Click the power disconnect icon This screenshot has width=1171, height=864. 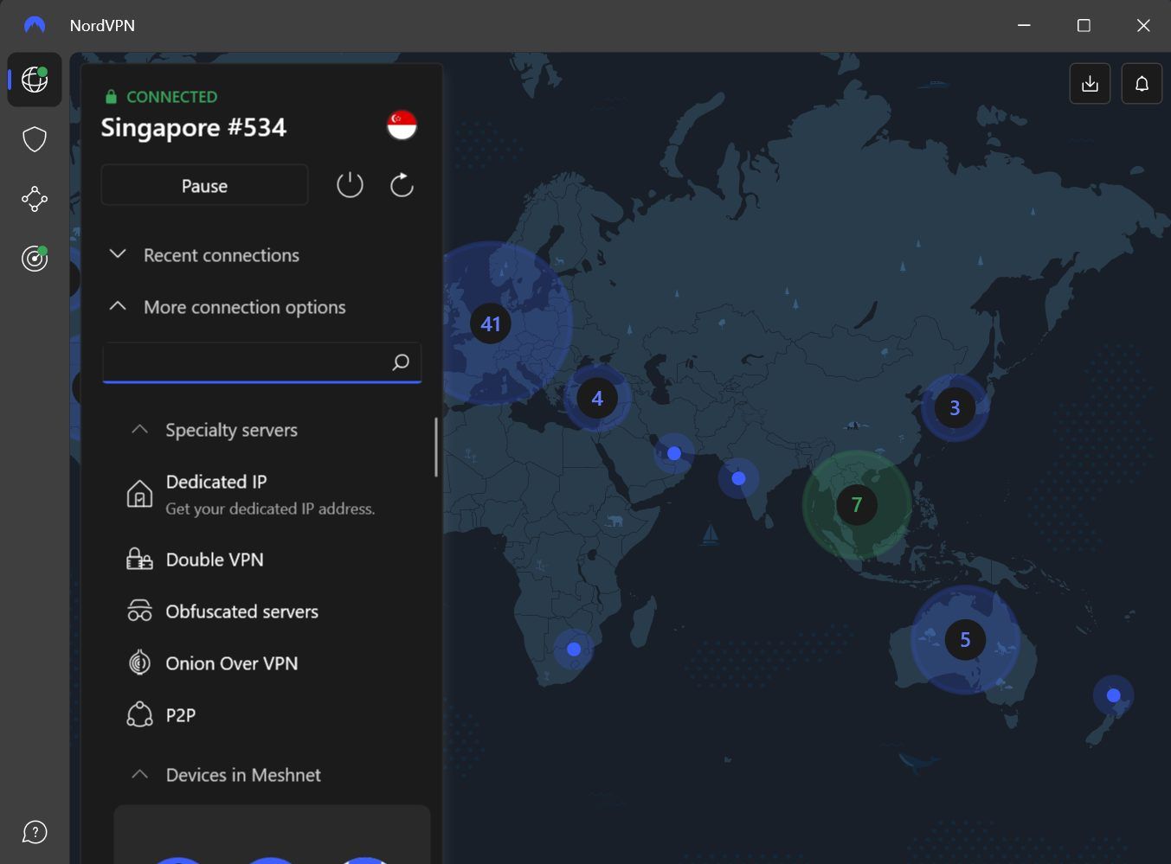(350, 185)
